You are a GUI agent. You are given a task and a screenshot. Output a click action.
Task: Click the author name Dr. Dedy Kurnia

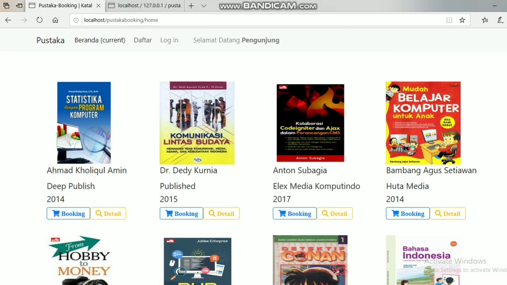tap(189, 170)
